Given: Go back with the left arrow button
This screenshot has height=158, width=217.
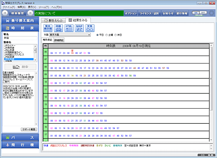Looking at the screenshot, I should pyautogui.click(x=5, y=13).
